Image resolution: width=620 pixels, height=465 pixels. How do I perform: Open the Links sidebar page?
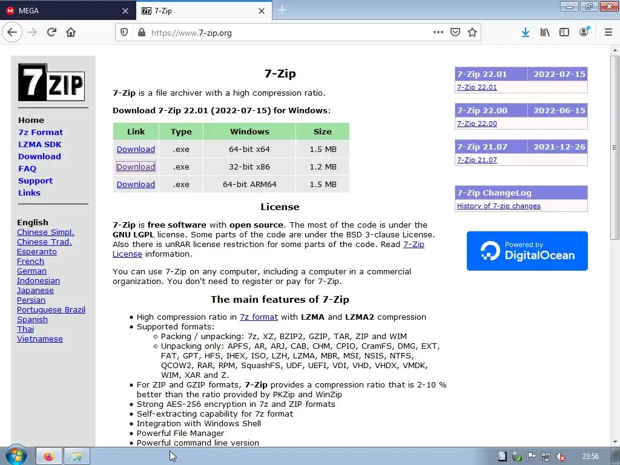point(29,193)
